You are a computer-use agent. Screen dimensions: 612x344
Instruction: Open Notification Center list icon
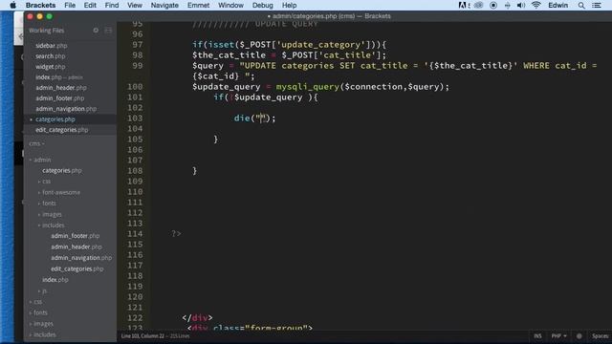597,5
